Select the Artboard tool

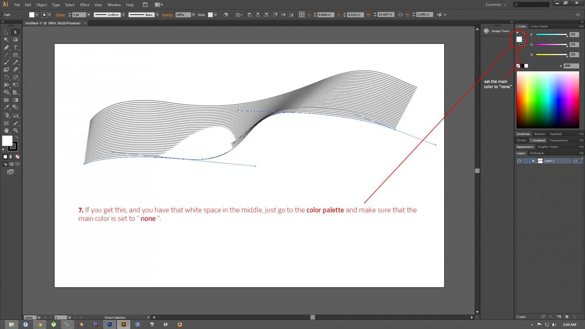tap(6, 123)
